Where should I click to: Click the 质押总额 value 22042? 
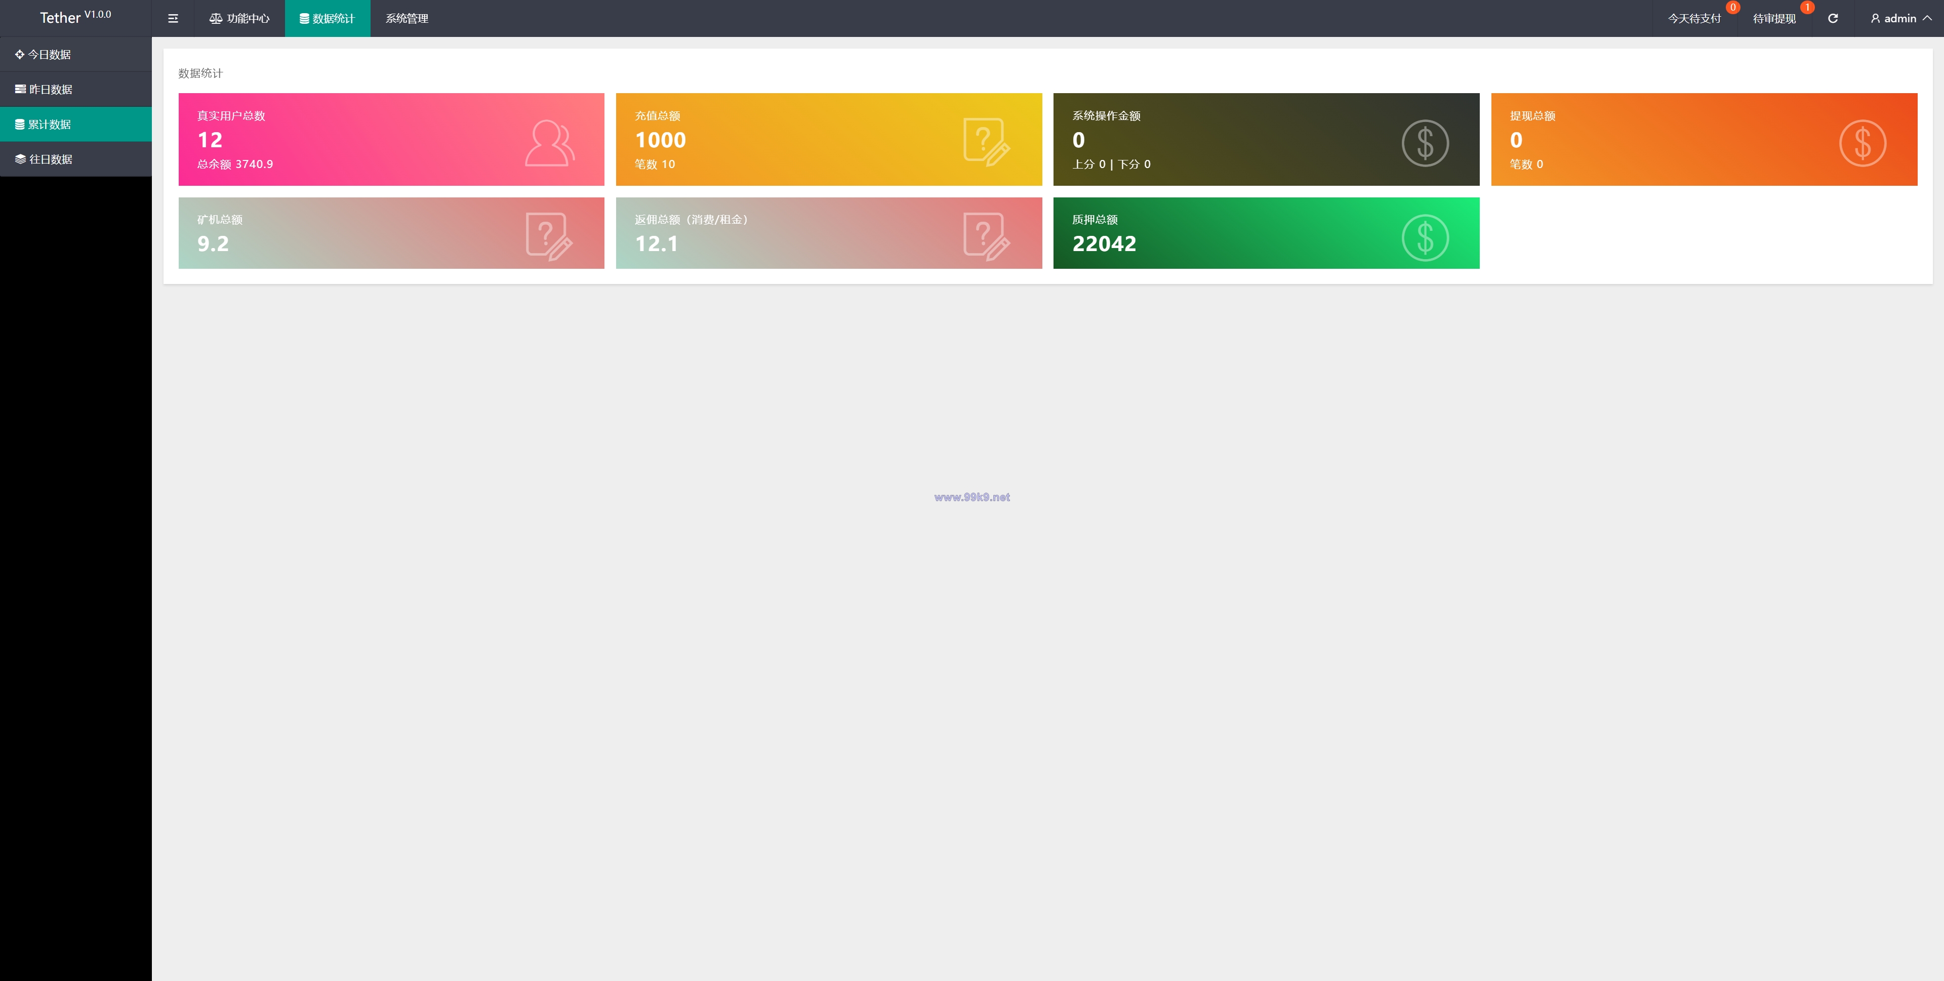[1104, 244]
